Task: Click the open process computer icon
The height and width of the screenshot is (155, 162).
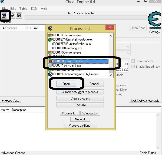Action: tap(4, 16)
